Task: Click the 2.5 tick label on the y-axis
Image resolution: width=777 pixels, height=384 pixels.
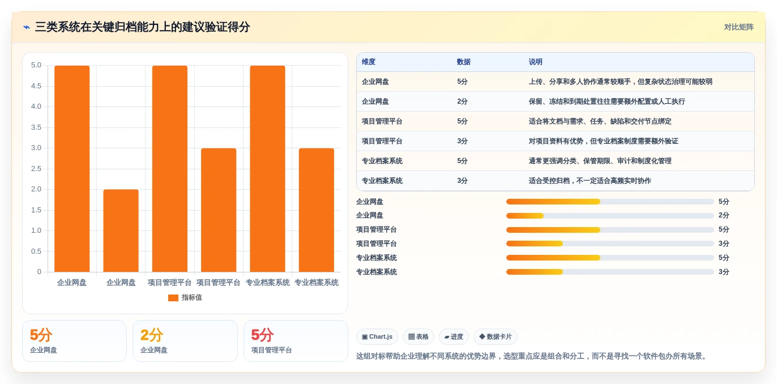Action: click(x=36, y=169)
